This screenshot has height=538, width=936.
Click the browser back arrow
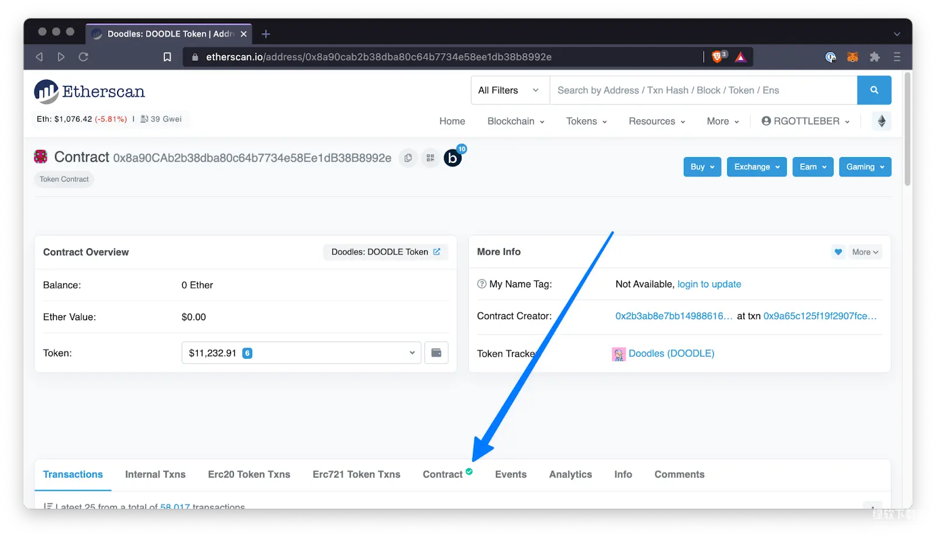(x=39, y=57)
